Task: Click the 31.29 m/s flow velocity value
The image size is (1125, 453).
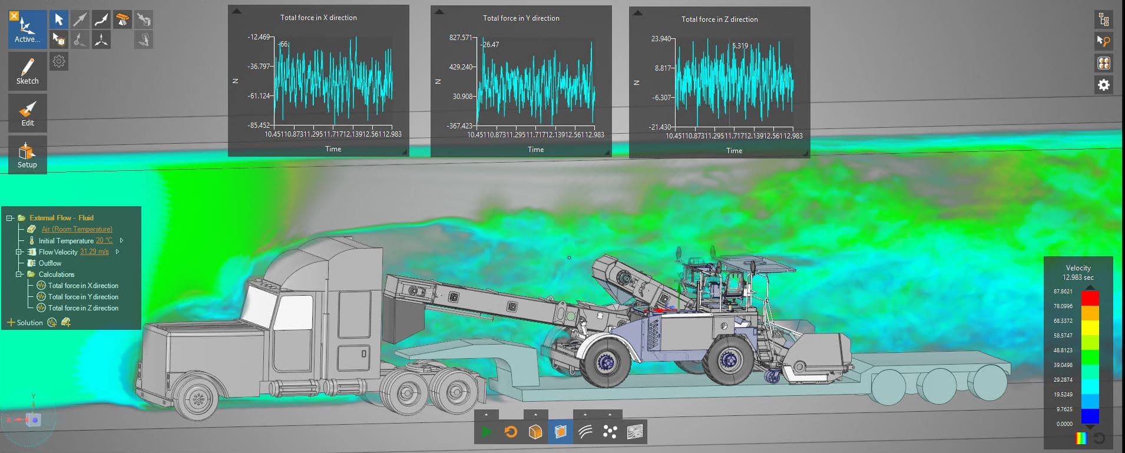Action: (x=94, y=252)
